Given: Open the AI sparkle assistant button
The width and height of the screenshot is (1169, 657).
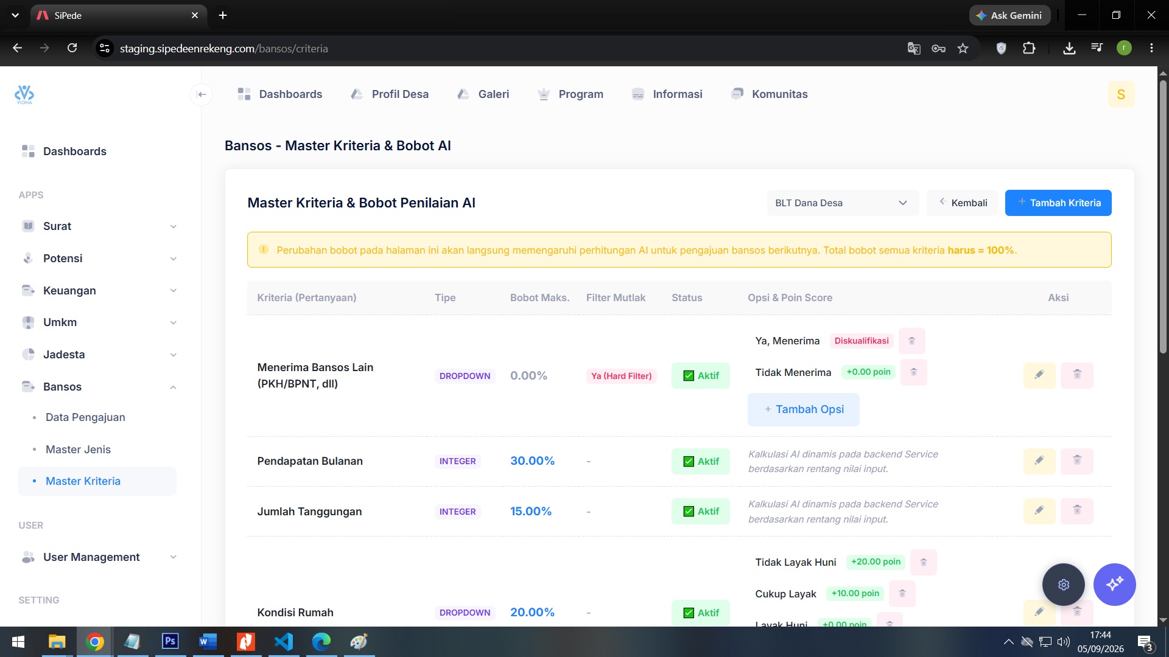Looking at the screenshot, I should 1114,585.
